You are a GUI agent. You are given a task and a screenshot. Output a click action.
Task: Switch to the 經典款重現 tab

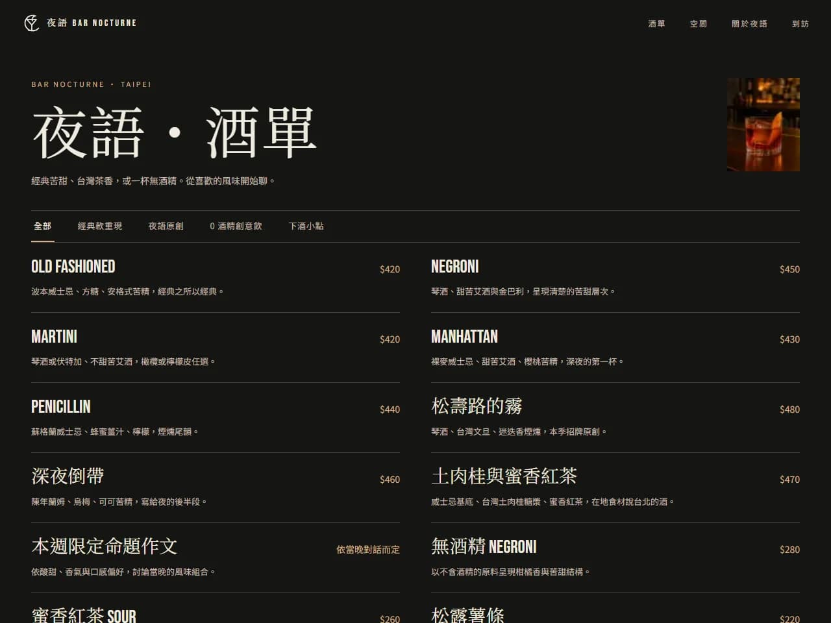coord(100,226)
